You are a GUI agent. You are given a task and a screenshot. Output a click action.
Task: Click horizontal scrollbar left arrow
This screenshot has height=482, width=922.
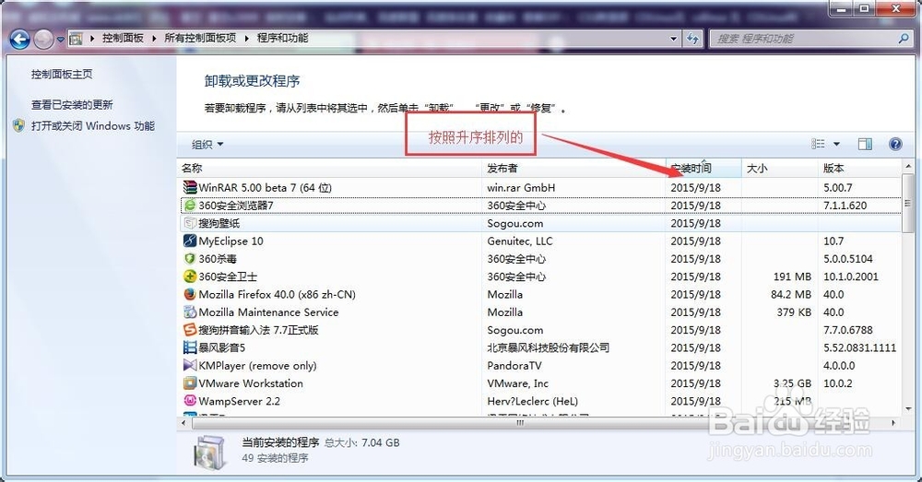(184, 423)
